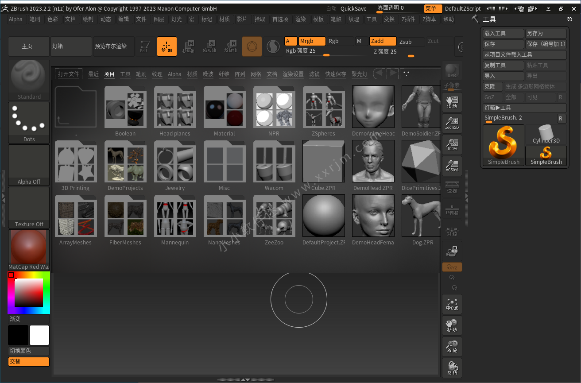The height and width of the screenshot is (383, 581).
Task: Click the 另存为 button in tool panel
Action: [546, 34]
